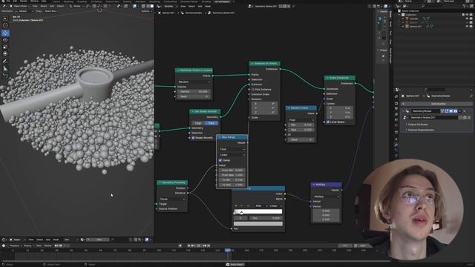The image size is (475, 267).
Task: Toggle GeometryNodes modifier viewport display icon
Action: tap(451, 111)
